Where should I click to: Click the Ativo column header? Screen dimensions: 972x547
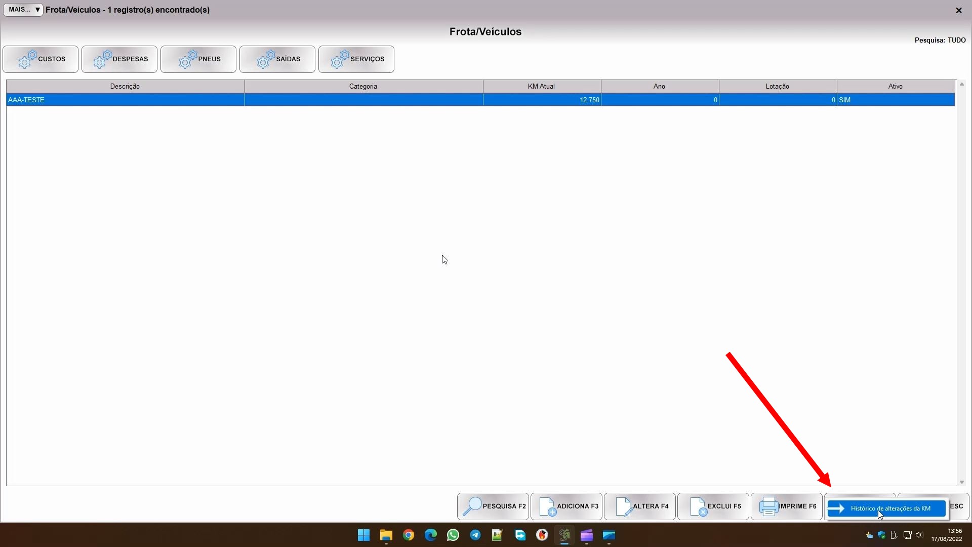(895, 87)
